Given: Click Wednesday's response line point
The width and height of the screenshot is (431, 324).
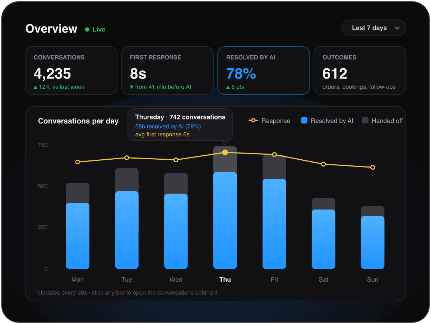Looking at the screenshot, I should tap(176, 160).
